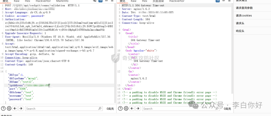Viewport: 271px width, 116px height.
Task: Toggle non-printable characters in the response panel
Action: (x=224, y=1)
